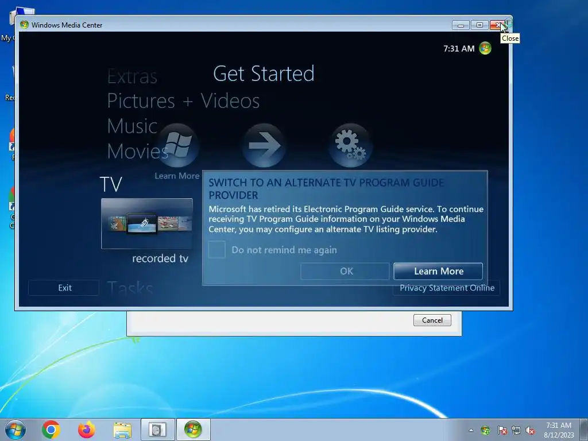This screenshot has width=588, height=441.
Task: Select the Movies menu category
Action: [138, 151]
